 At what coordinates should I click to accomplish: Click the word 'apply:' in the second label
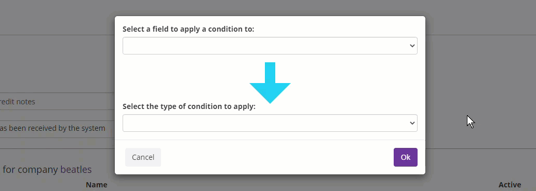(x=245, y=106)
